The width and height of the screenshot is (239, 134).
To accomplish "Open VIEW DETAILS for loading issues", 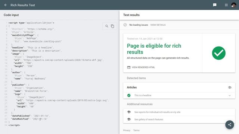I will pyautogui.click(x=158, y=25).
